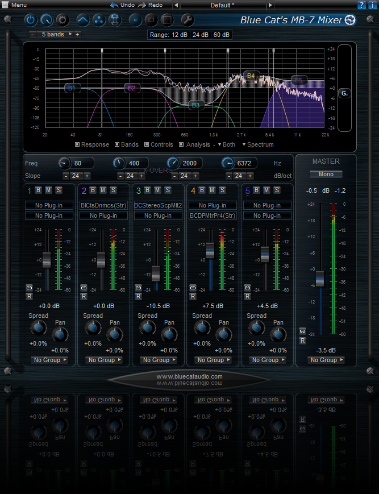
Task: Set display range to 60 dB
Action: pyautogui.click(x=222, y=35)
